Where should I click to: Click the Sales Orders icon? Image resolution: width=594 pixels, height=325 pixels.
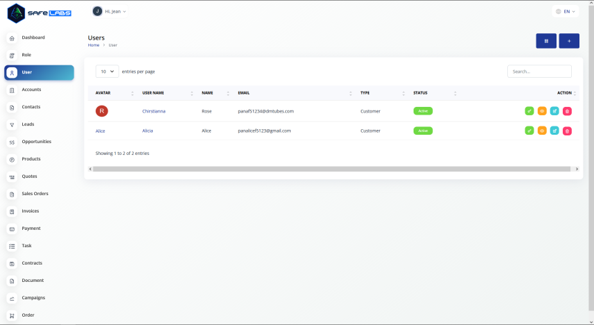pyautogui.click(x=12, y=194)
